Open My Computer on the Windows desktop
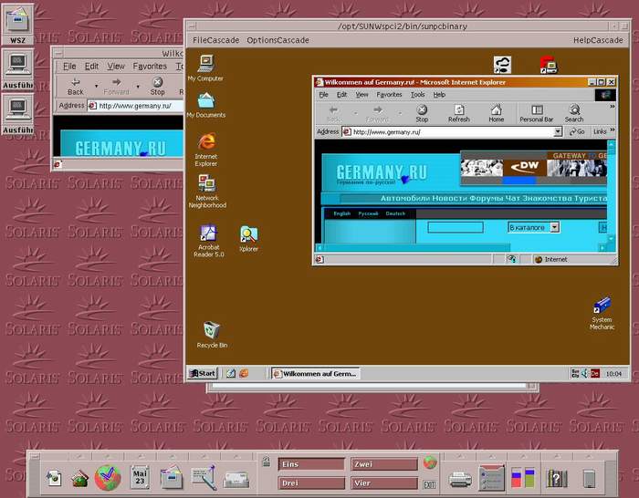This screenshot has width=639, height=498. point(205,67)
